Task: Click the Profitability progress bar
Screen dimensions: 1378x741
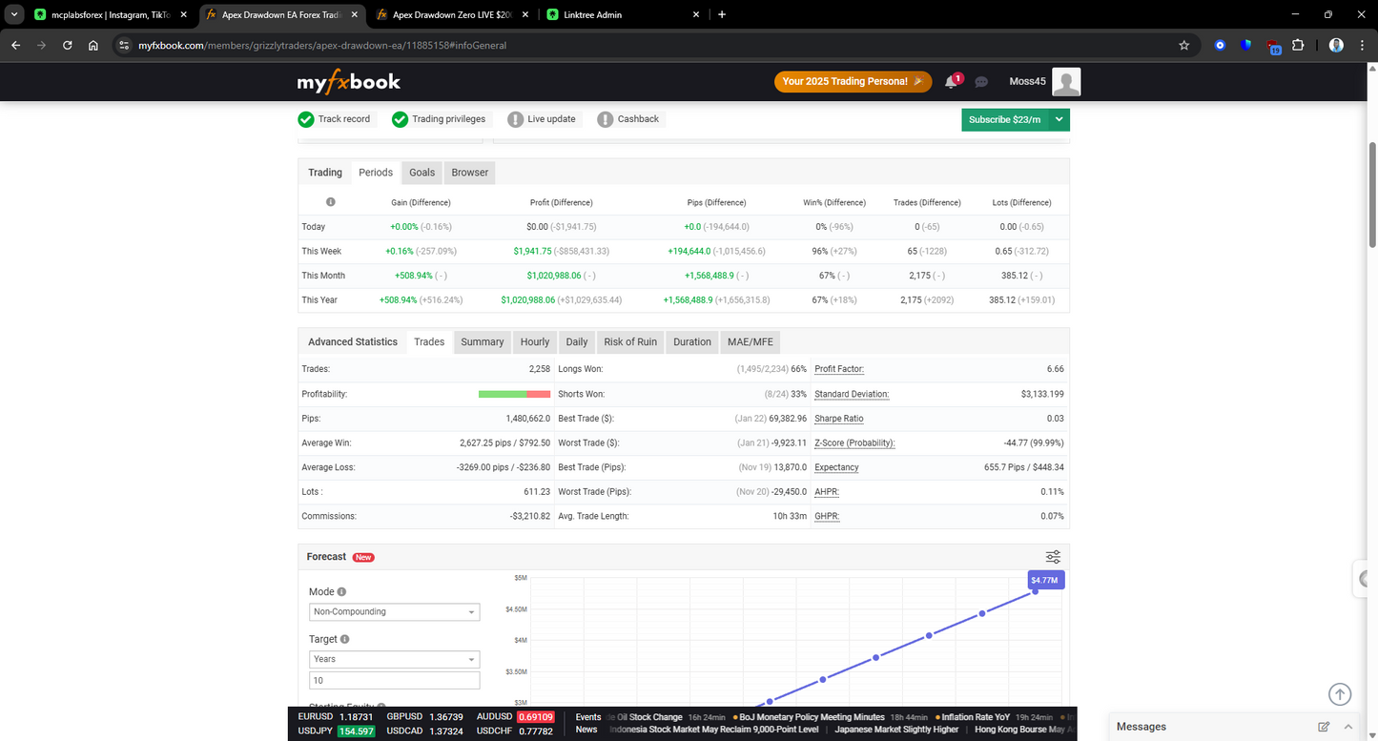Action: (x=514, y=393)
